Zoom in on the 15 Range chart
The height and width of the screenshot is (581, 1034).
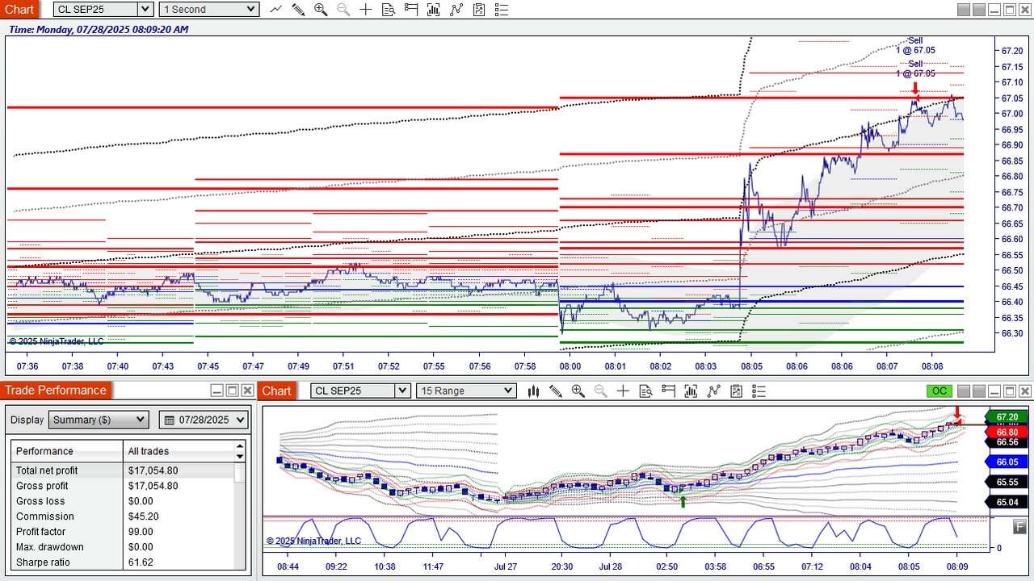pyautogui.click(x=578, y=391)
